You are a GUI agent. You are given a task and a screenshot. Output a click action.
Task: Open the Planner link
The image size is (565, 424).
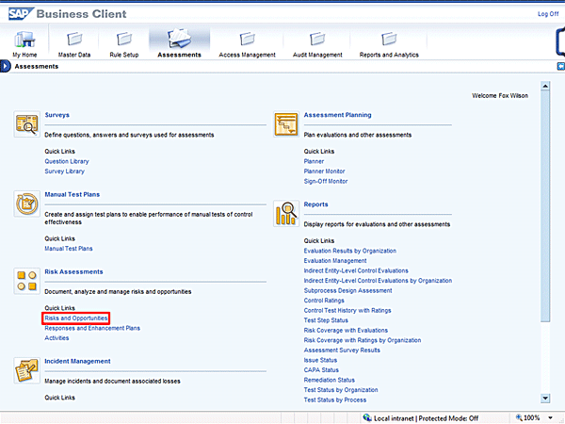[x=314, y=161]
